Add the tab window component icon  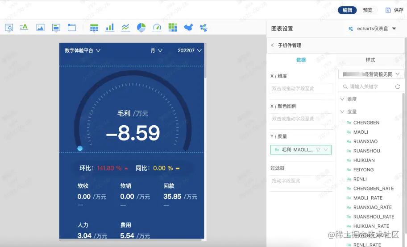[x=72, y=28]
